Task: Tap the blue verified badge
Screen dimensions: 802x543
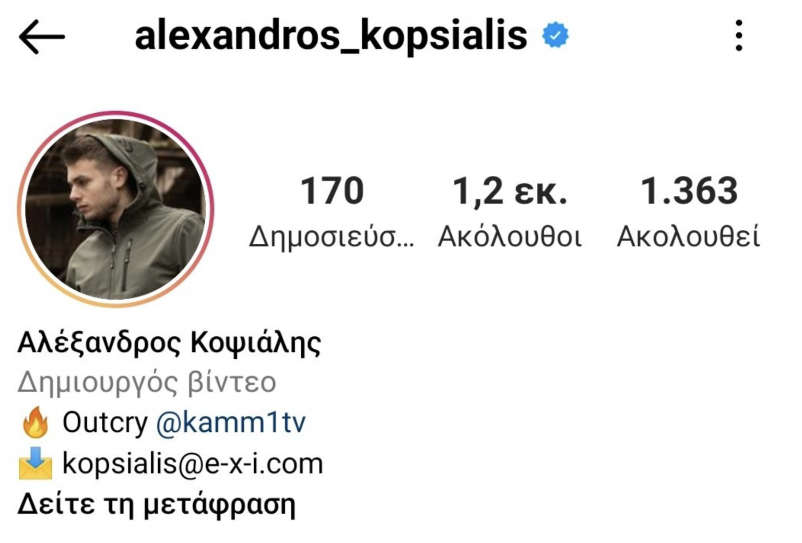Action: pyautogui.click(x=555, y=36)
